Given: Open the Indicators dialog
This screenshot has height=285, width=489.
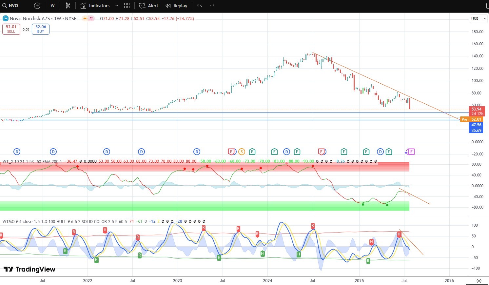Looking at the screenshot, I should coord(95,6).
